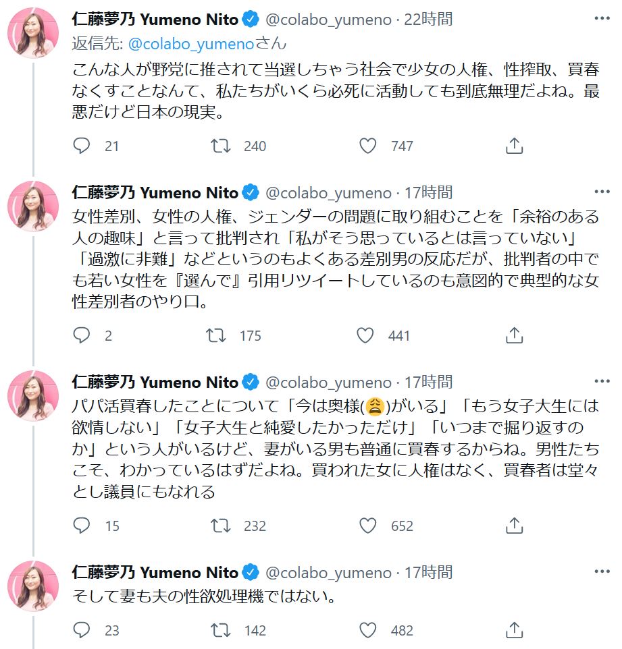The height and width of the screenshot is (649, 622).
Task: Reply to the tweet with 21 replies
Action: pyautogui.click(x=82, y=146)
